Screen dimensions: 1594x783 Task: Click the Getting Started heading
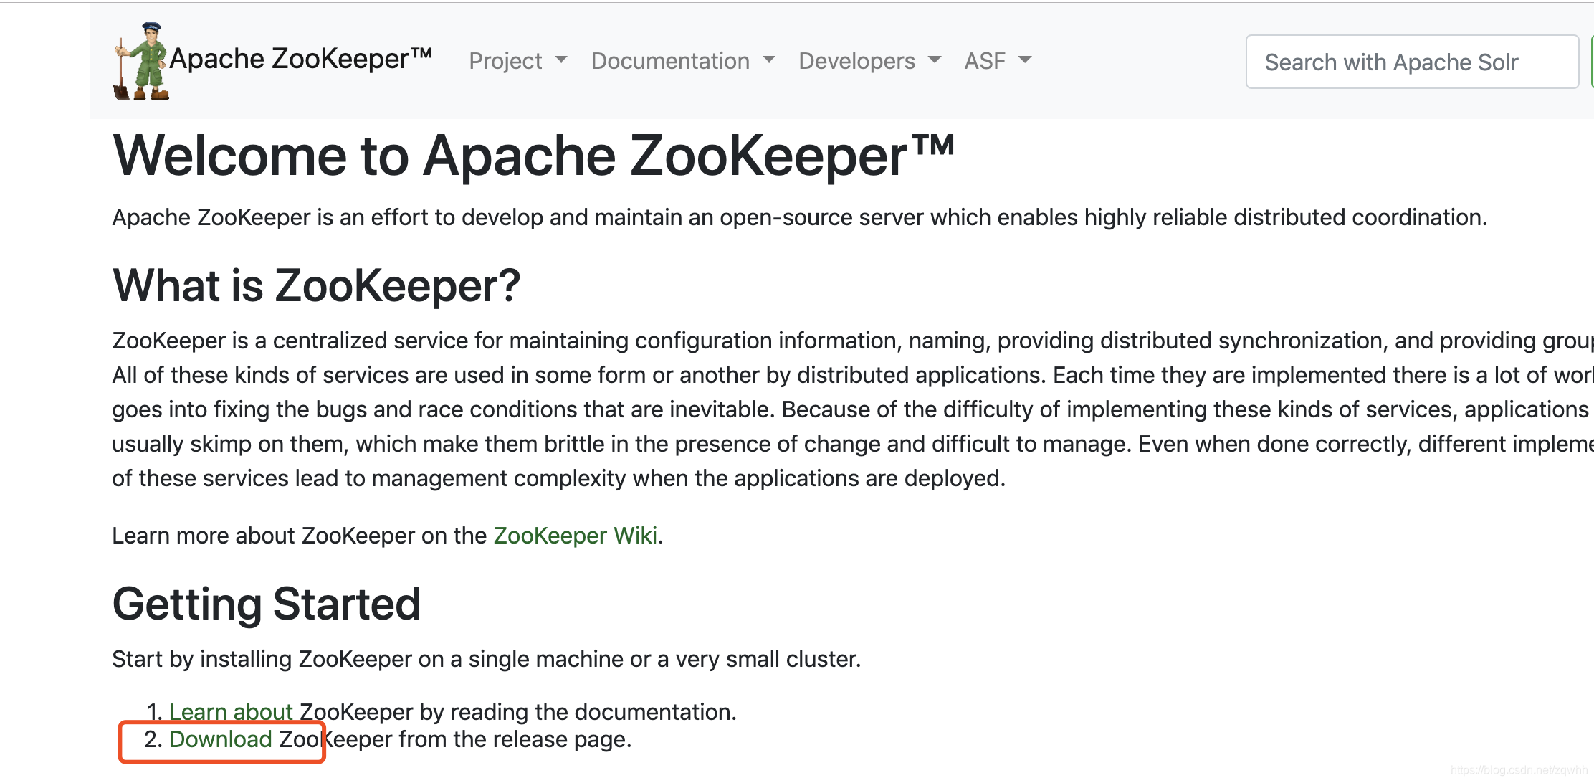click(x=266, y=604)
